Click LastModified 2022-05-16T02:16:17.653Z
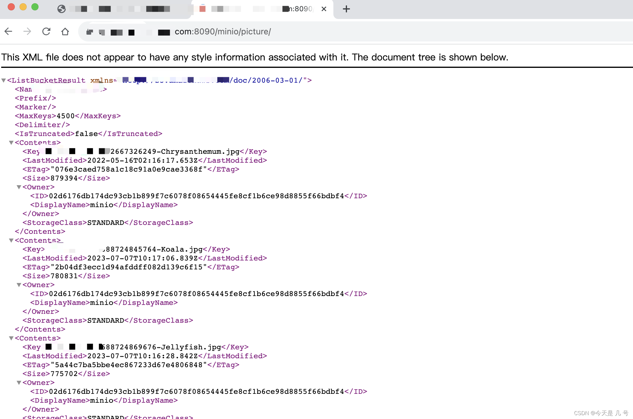The height and width of the screenshot is (419, 633). [x=142, y=160]
